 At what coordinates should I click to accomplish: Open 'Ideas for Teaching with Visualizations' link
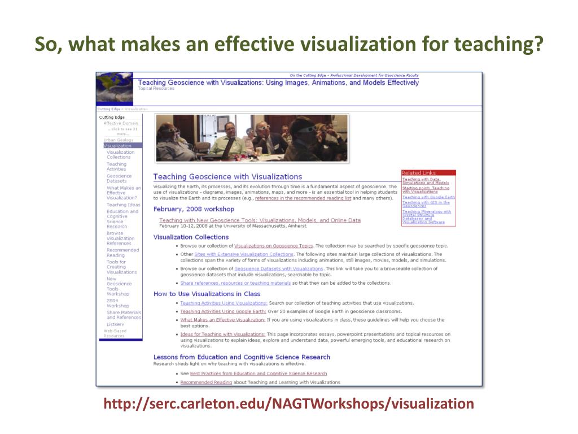tap(222, 335)
